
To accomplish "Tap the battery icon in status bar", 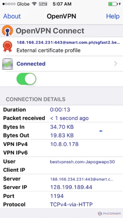I will pyautogui.click(x=113, y=4).
